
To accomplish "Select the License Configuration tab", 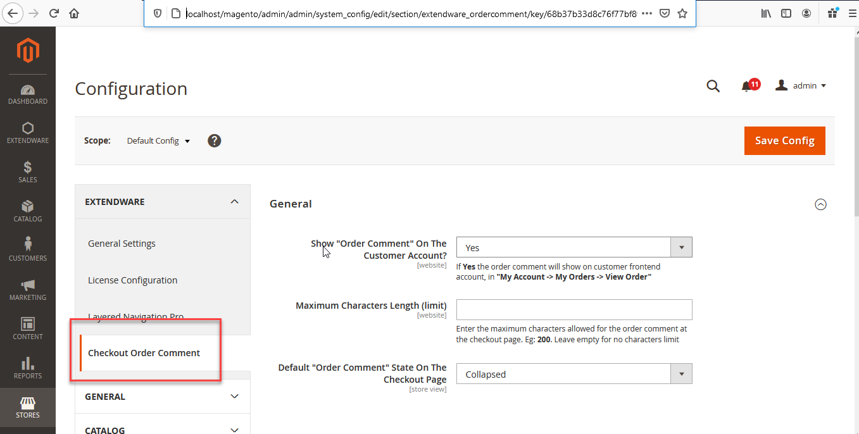I will 132,280.
